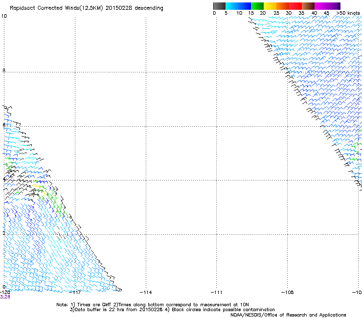Click the Rapidscat Corrected Winds title text
This screenshot has width=362, height=318.
point(87,8)
